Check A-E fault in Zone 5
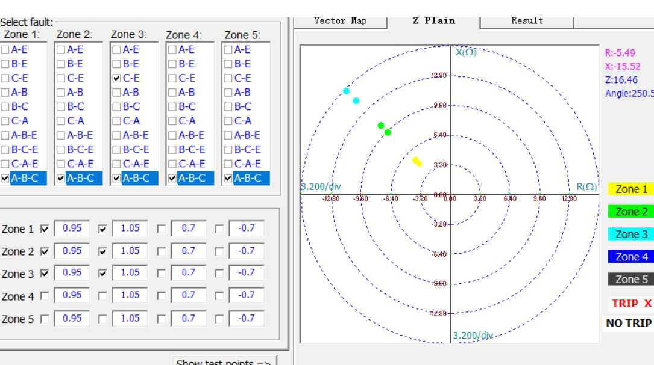 tap(228, 49)
